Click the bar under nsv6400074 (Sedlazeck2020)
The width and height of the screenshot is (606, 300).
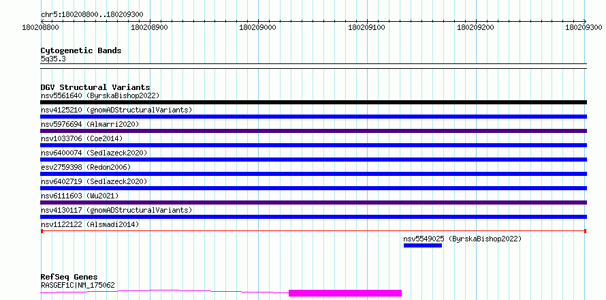click(313, 160)
